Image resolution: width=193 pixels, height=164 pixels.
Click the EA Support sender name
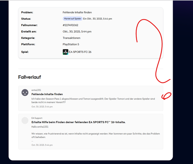tap(37, 118)
